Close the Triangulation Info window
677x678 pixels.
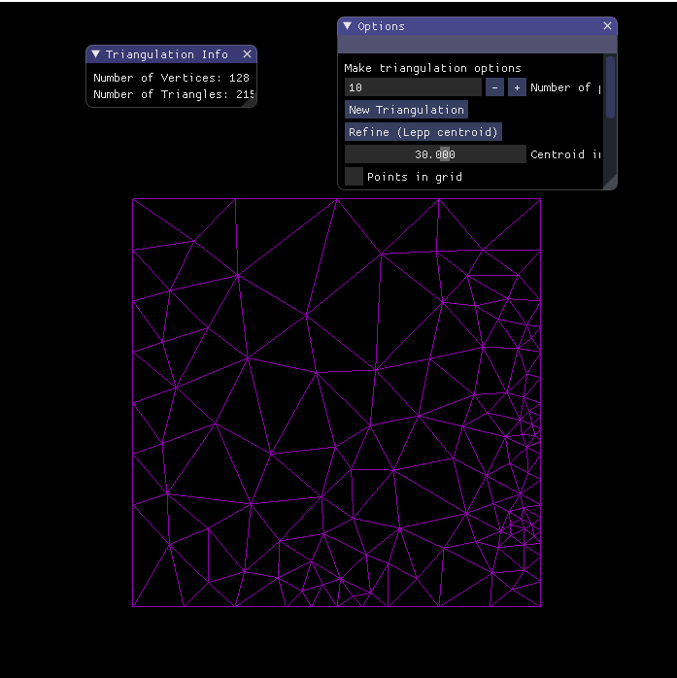(x=247, y=54)
